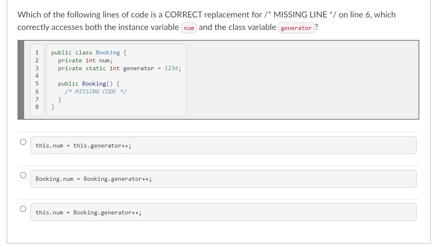Click line number 8 in code gutter
The image size is (448, 246).
tap(37, 107)
